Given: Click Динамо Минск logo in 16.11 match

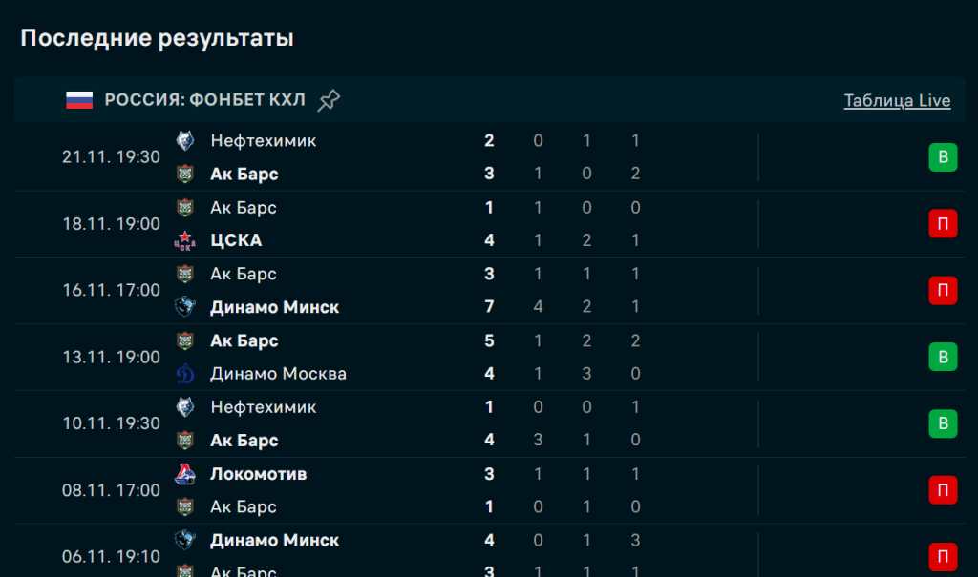Looking at the screenshot, I should (185, 307).
